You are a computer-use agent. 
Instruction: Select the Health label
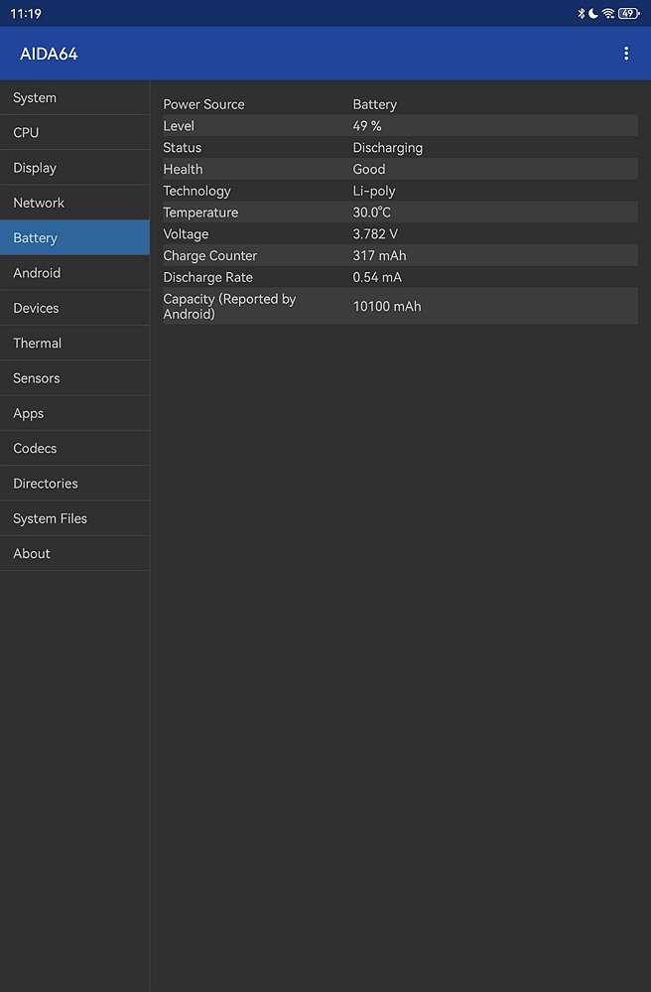point(183,169)
